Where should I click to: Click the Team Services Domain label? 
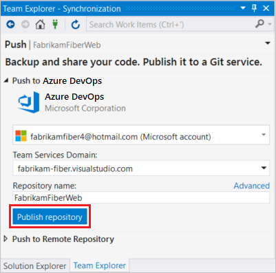55,155
